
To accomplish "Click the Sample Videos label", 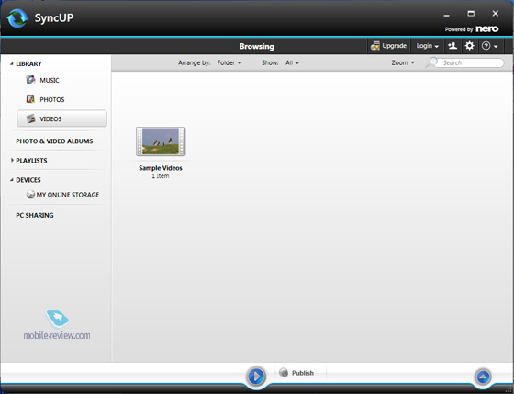I will coord(161,168).
